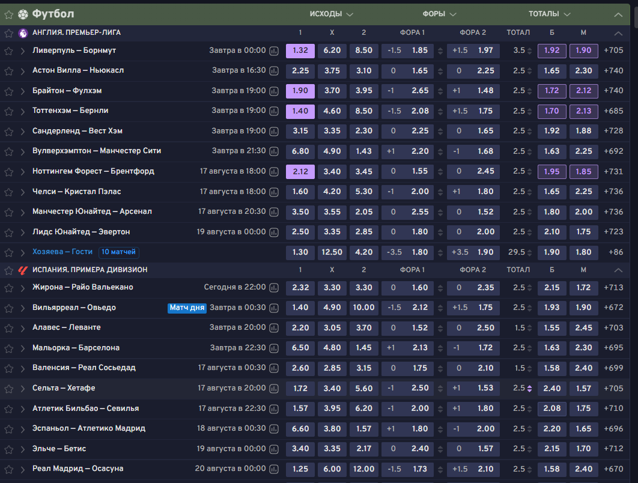
Task: Open statistics icon for Эльче – Бетис
Action: click(274, 449)
